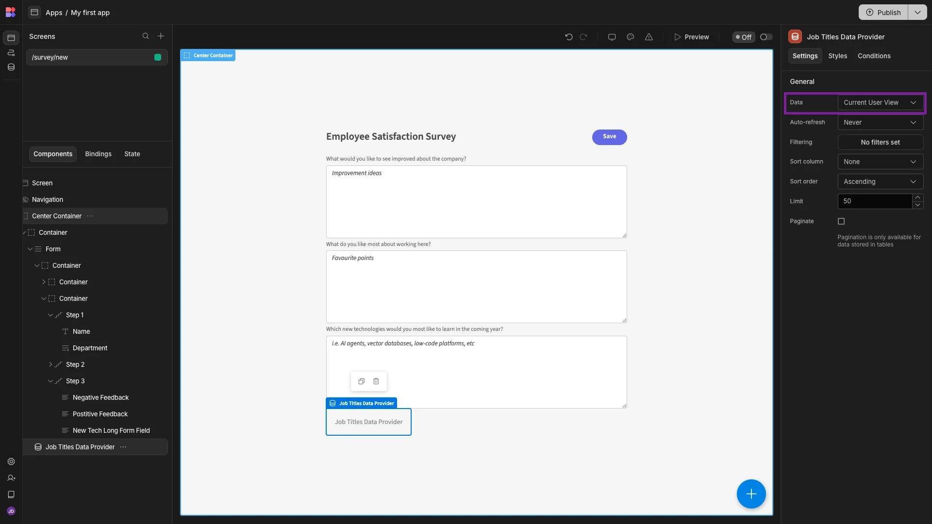Toggle the Off switch in top toolbar
The width and height of the screenshot is (932, 524).
click(x=766, y=37)
